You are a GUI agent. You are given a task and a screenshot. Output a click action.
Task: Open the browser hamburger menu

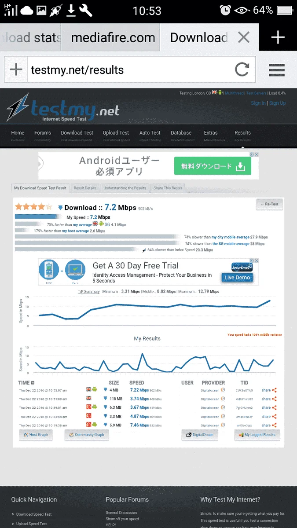pyautogui.click(x=277, y=70)
